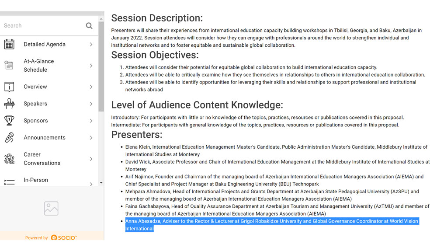Click the Speakers podium icon
The height and width of the screenshot is (251, 437).
9,104
